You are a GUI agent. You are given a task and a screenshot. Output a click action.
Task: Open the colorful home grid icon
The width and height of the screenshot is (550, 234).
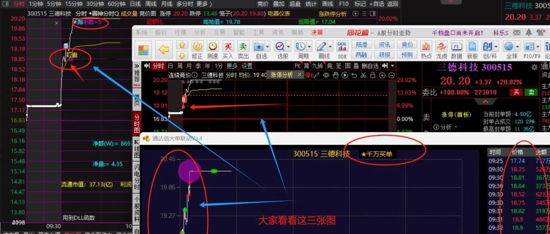(144, 49)
